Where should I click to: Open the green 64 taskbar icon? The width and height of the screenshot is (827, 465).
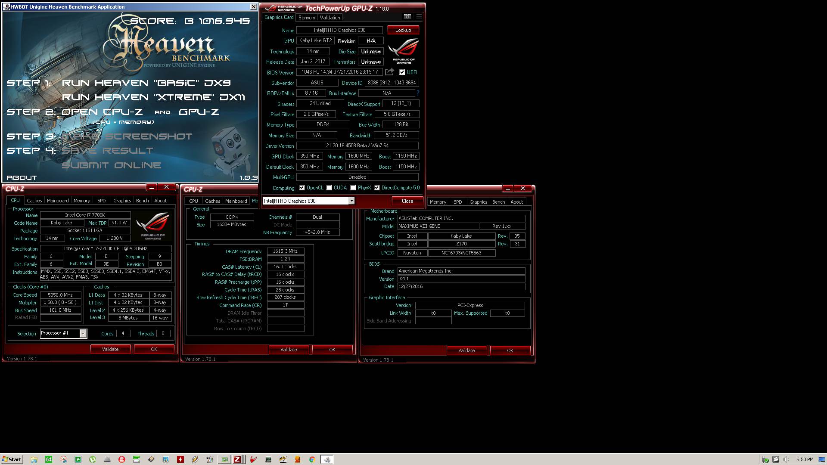point(49,459)
